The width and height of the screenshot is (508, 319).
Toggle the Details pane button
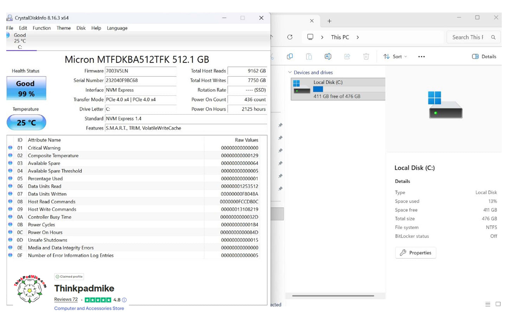(484, 57)
